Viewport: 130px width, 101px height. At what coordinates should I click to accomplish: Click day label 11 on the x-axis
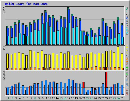[x=46, y=98]
